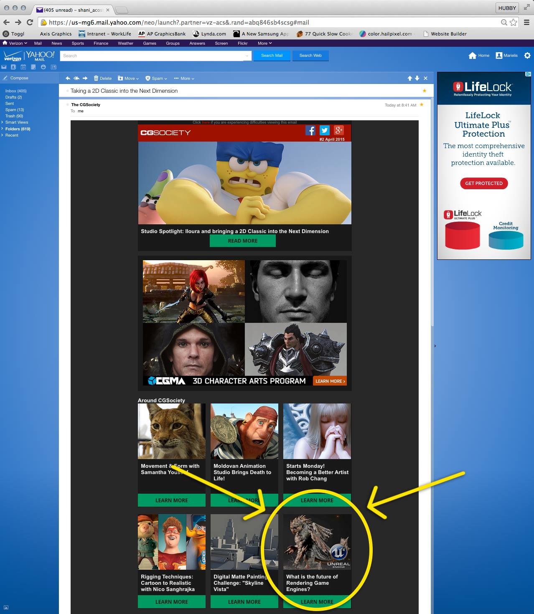Click the Search Mail button
The width and height of the screenshot is (534, 614).
click(x=272, y=56)
